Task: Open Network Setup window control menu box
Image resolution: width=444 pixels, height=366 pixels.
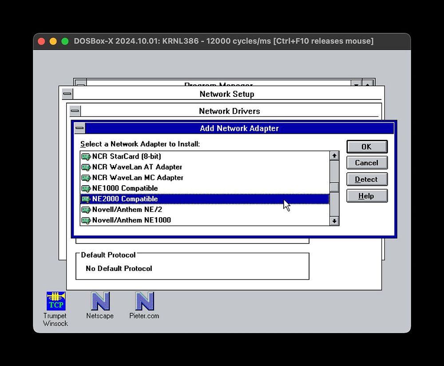Action: point(67,94)
